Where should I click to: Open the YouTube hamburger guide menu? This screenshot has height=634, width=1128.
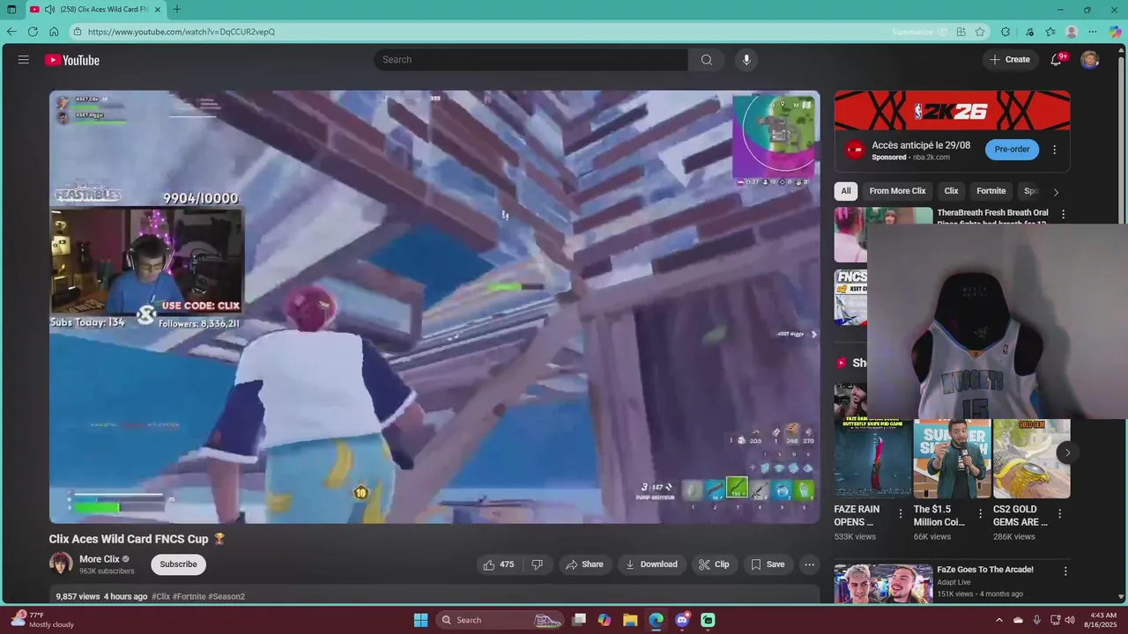[x=24, y=60]
